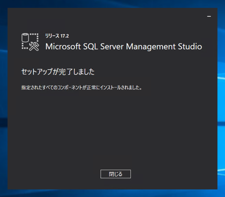225x197 pixels.
Task: Minimize the SSMS setup window
Action: pyautogui.click(x=209, y=17)
